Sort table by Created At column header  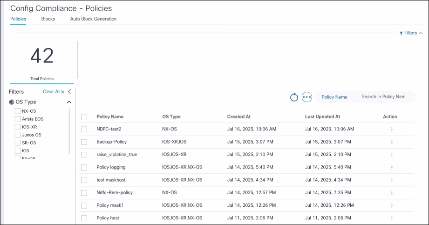coord(239,117)
